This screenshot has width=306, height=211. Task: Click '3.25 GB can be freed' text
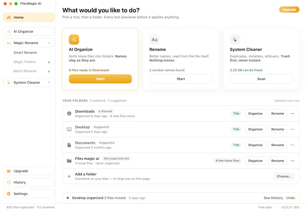click(246, 70)
